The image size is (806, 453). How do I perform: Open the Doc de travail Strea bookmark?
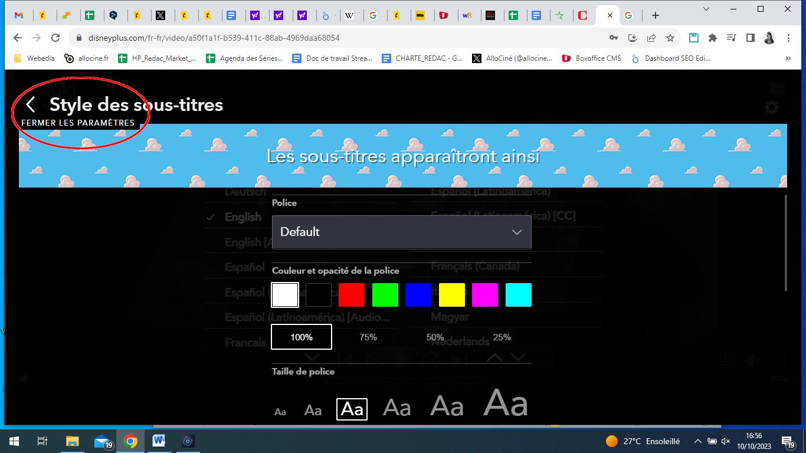click(332, 58)
